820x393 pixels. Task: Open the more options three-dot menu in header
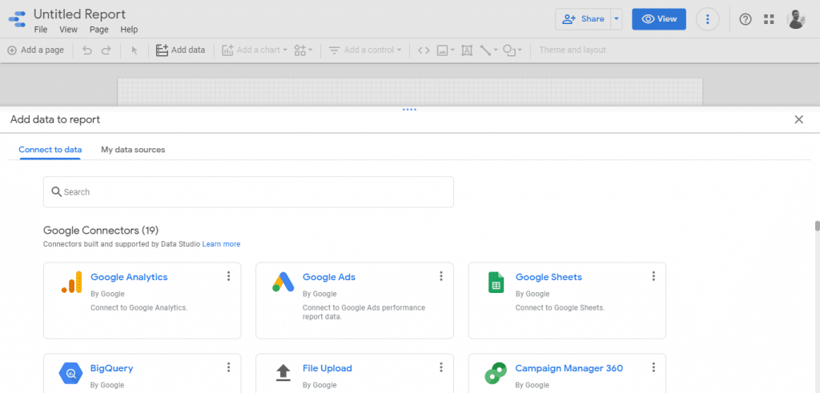coord(708,19)
